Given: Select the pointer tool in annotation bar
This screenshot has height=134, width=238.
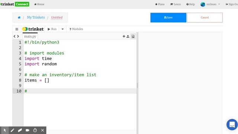Looking at the screenshot, I should pyautogui.click(x=4, y=130).
